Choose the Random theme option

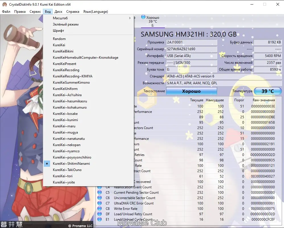[88, 39]
